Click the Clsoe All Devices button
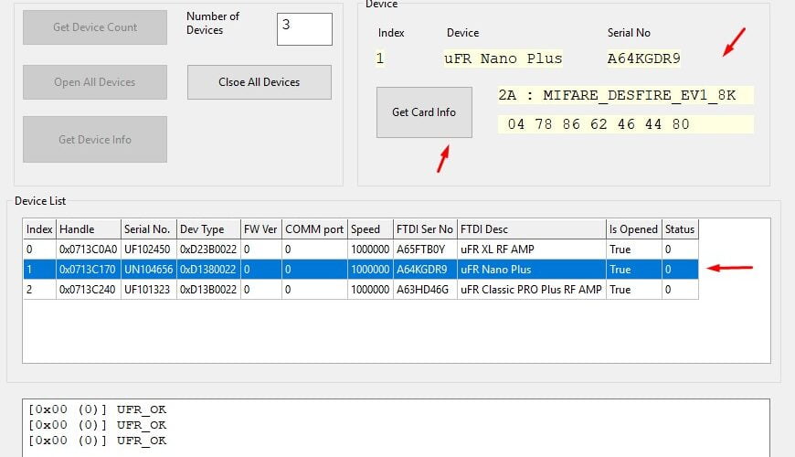795x457 pixels. (260, 82)
